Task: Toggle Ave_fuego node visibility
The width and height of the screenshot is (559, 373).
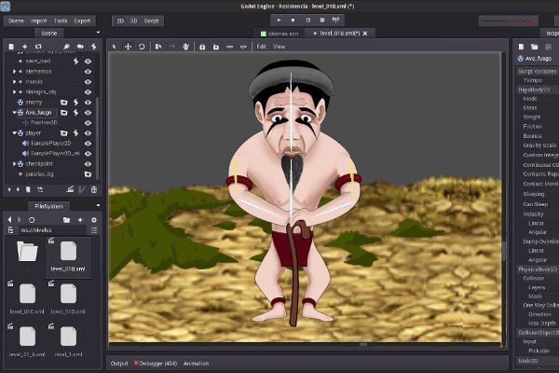Action: click(x=88, y=113)
